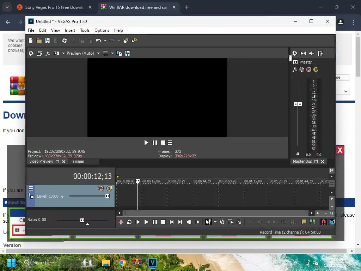Save the preview snapshot to file

[128, 54]
